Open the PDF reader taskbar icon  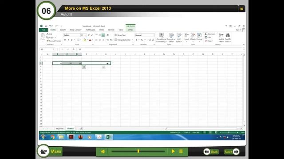tap(99, 137)
